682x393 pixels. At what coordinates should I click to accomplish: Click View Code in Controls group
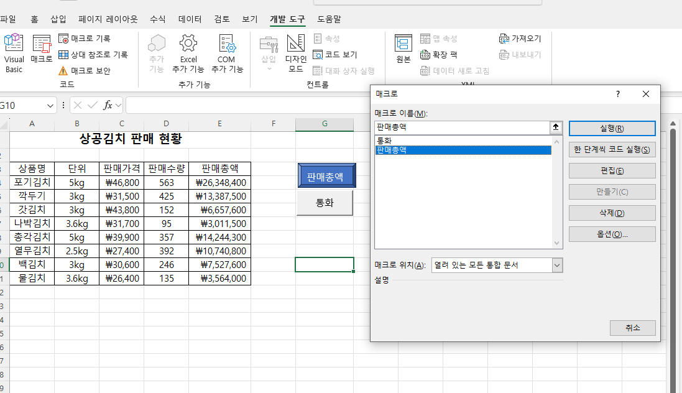pyautogui.click(x=335, y=55)
